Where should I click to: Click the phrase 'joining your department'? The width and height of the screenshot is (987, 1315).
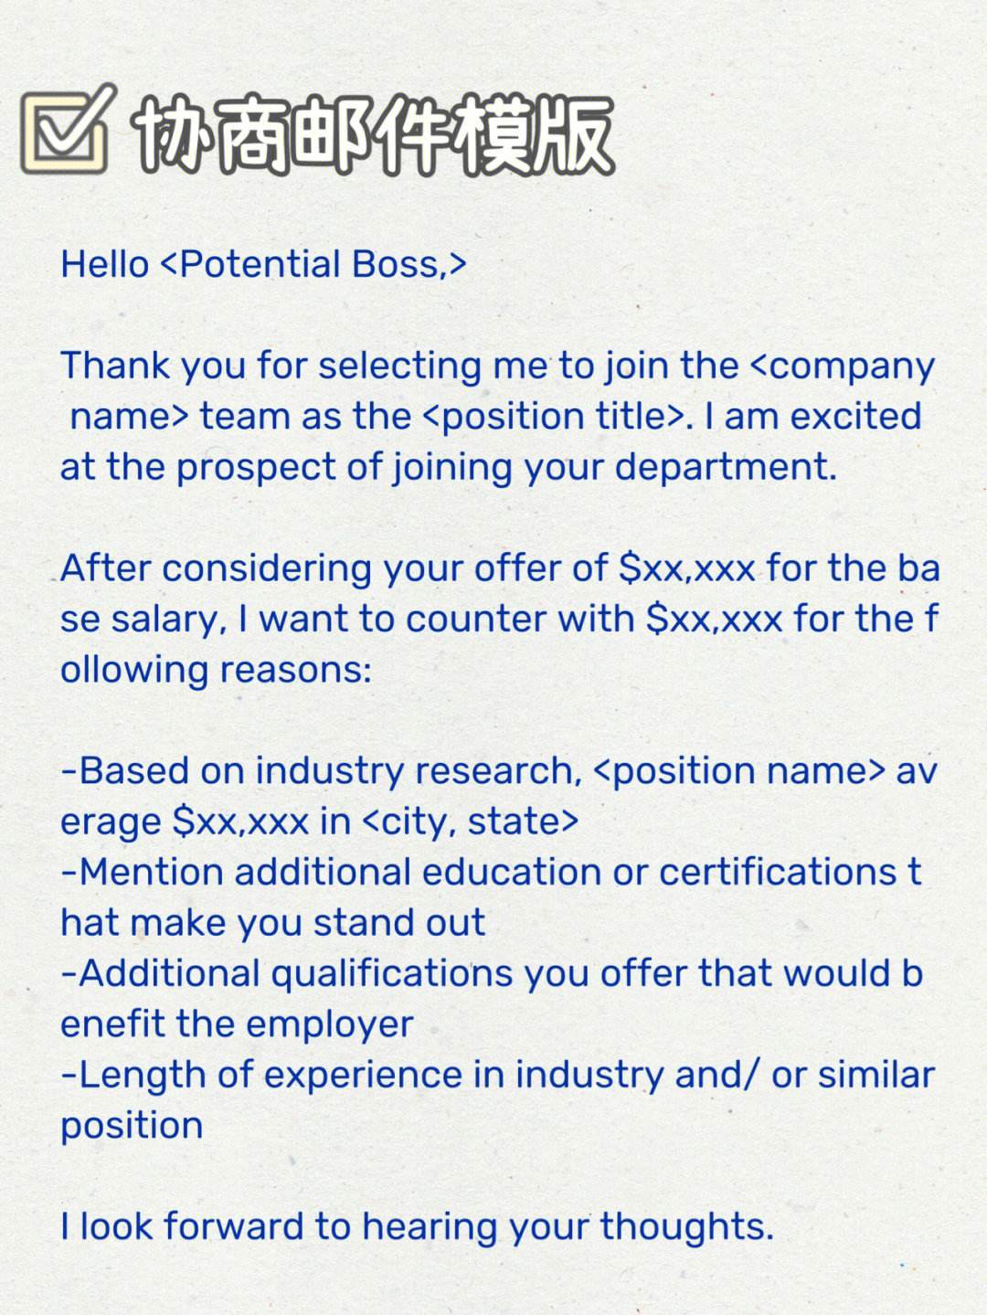612,467
